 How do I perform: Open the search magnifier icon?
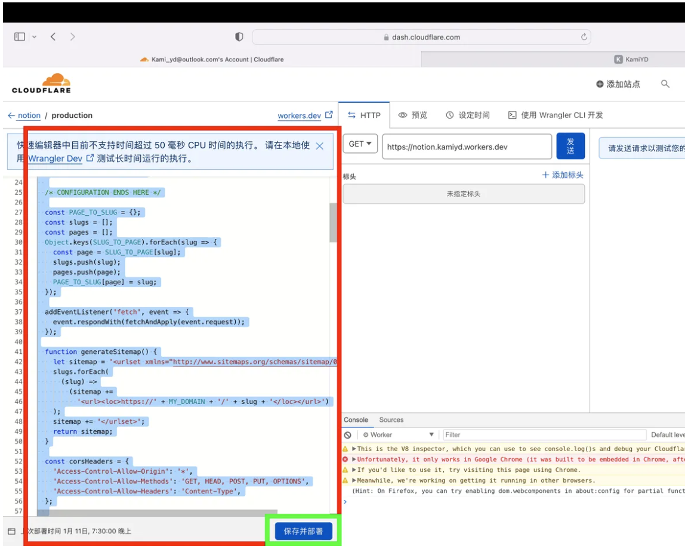pos(665,84)
